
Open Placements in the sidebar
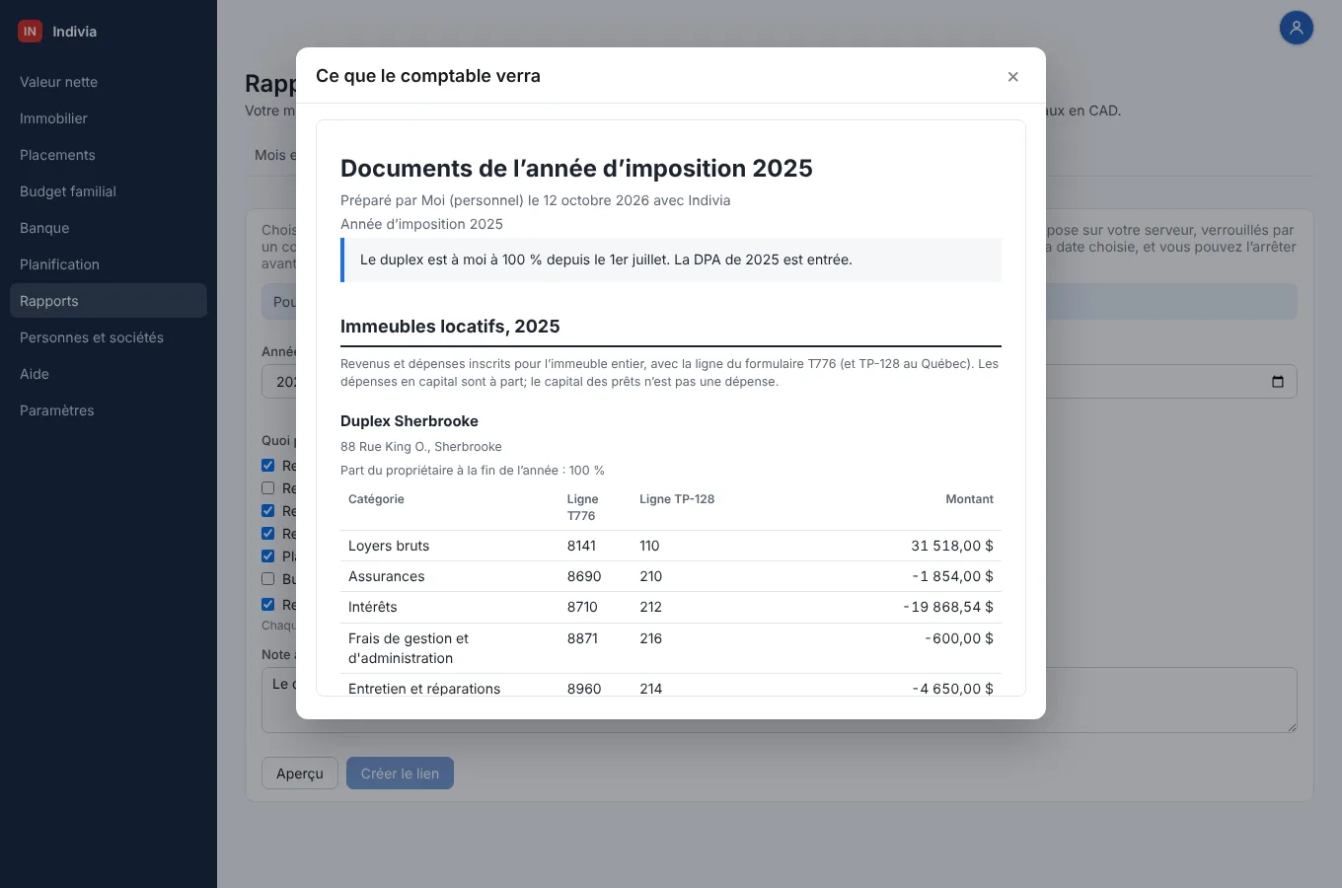109,155
